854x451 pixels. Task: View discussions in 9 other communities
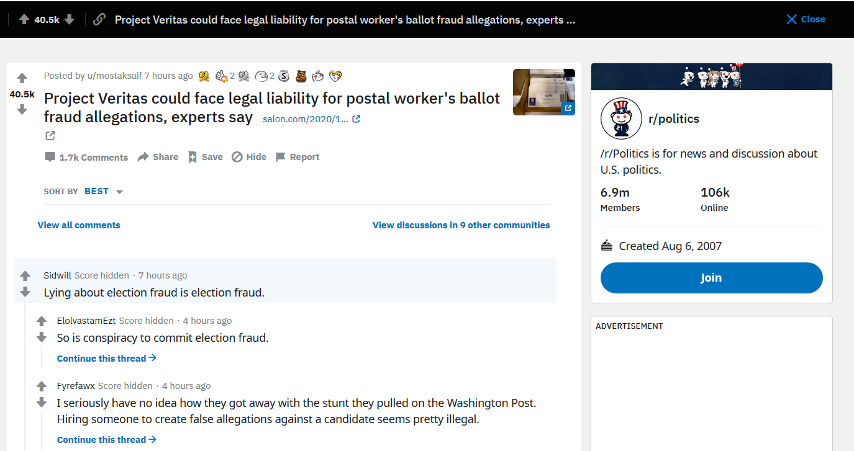click(x=461, y=225)
